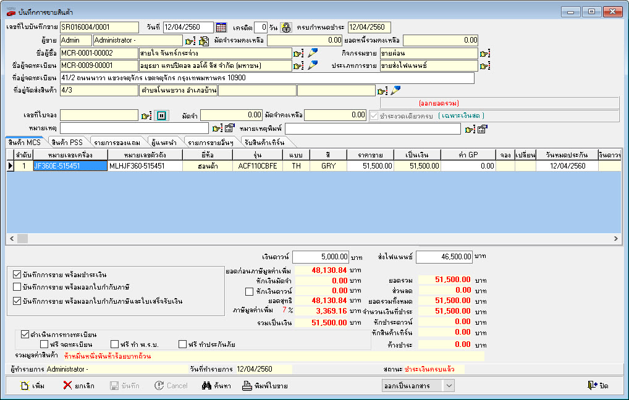Switch to สินค้า MCS tab

point(25,143)
